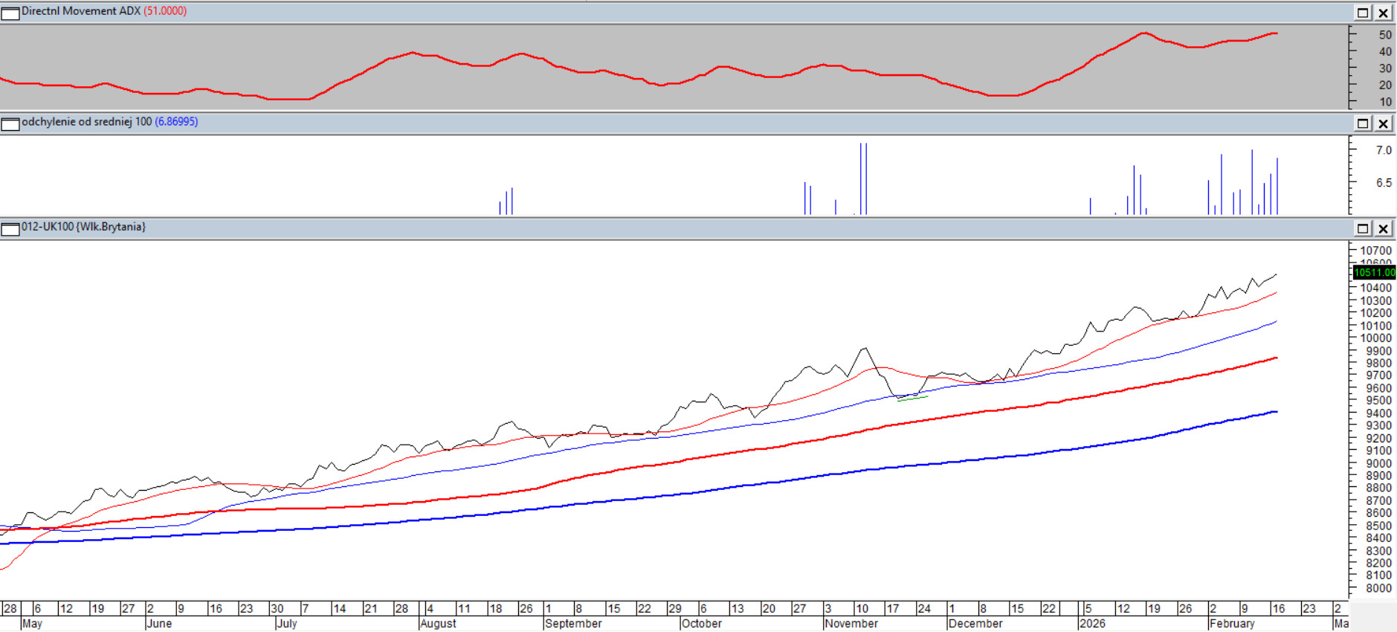1397x632 pixels.
Task: Close the odchylenie od sredniej 100 panel
Action: coord(1383,123)
